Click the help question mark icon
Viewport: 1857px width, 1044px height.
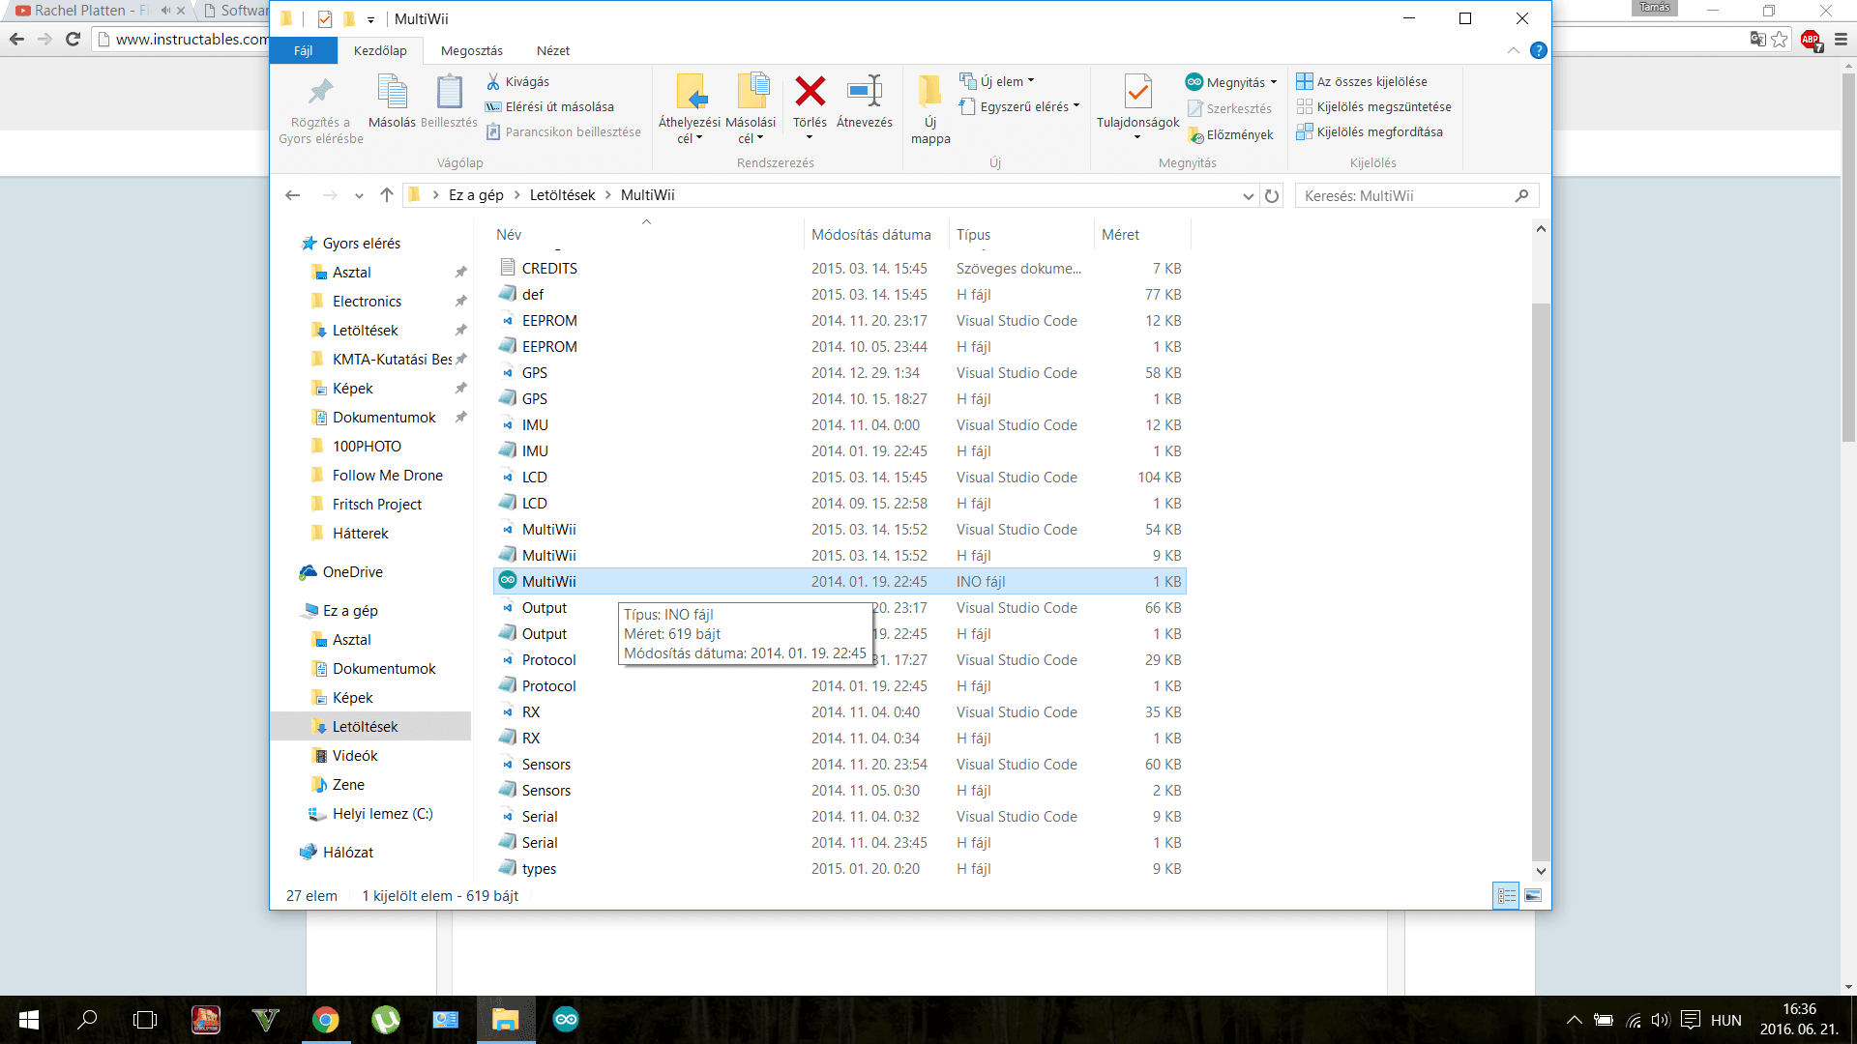coord(1538,50)
